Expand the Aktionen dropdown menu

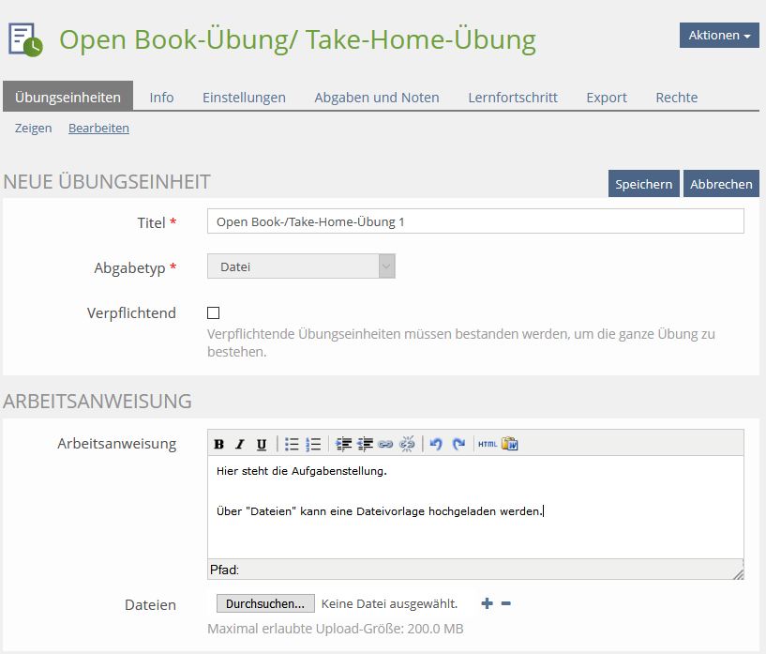pyautogui.click(x=719, y=35)
